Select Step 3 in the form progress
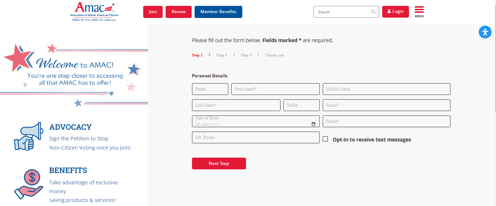The height and width of the screenshot is (206, 496). pyautogui.click(x=246, y=55)
